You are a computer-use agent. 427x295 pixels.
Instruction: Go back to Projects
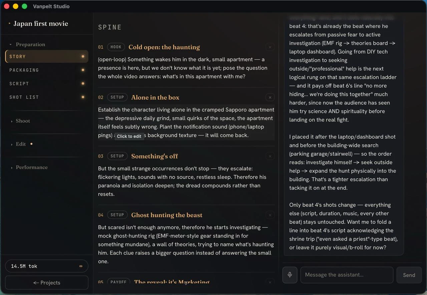pos(47,283)
